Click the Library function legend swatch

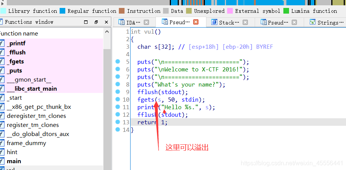point(3,11)
